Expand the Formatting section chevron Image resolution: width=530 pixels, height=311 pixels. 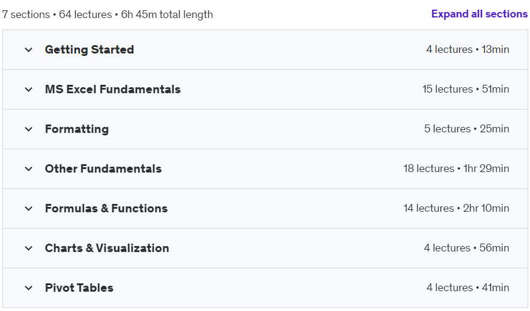click(29, 129)
